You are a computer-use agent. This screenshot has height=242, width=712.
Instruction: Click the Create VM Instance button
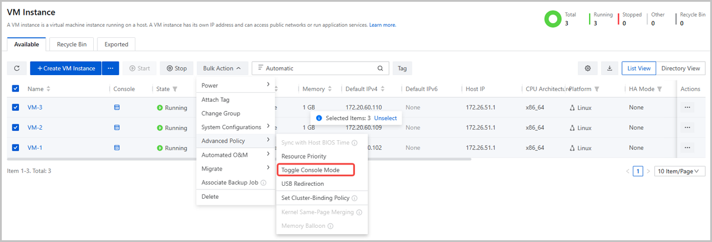pyautogui.click(x=66, y=69)
